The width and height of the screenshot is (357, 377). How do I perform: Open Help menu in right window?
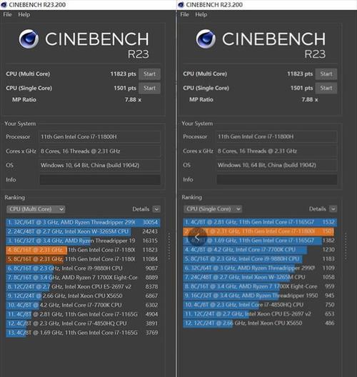click(201, 14)
